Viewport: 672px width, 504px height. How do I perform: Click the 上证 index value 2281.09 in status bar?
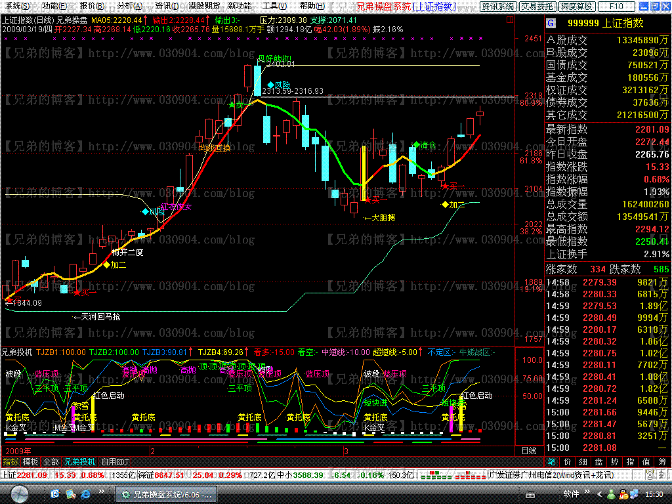click(32, 475)
